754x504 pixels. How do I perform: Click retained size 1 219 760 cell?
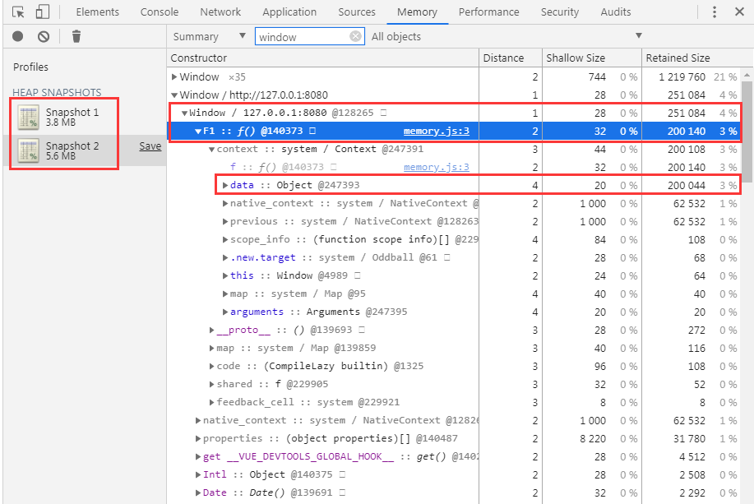(x=682, y=77)
